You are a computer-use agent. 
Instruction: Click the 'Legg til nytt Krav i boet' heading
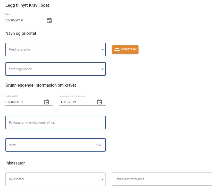point(27,5)
